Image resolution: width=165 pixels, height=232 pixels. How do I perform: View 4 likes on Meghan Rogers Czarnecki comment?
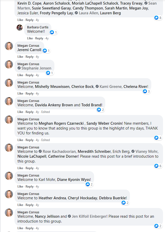(158, 138)
